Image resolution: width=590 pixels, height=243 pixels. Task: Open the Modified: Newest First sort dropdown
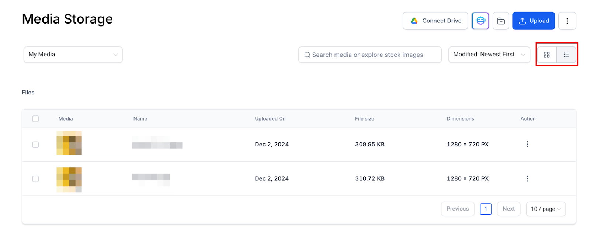(489, 55)
